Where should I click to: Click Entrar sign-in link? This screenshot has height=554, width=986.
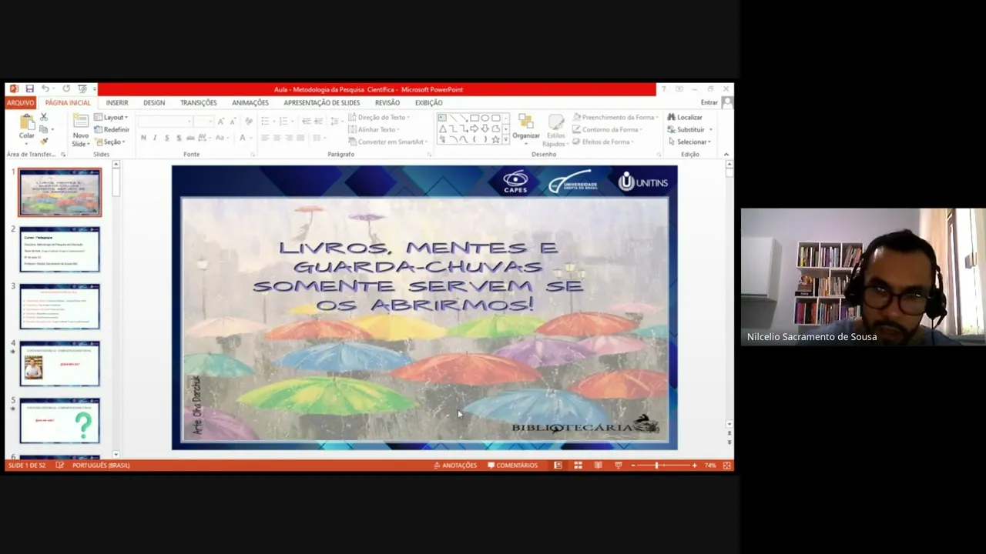click(x=709, y=102)
